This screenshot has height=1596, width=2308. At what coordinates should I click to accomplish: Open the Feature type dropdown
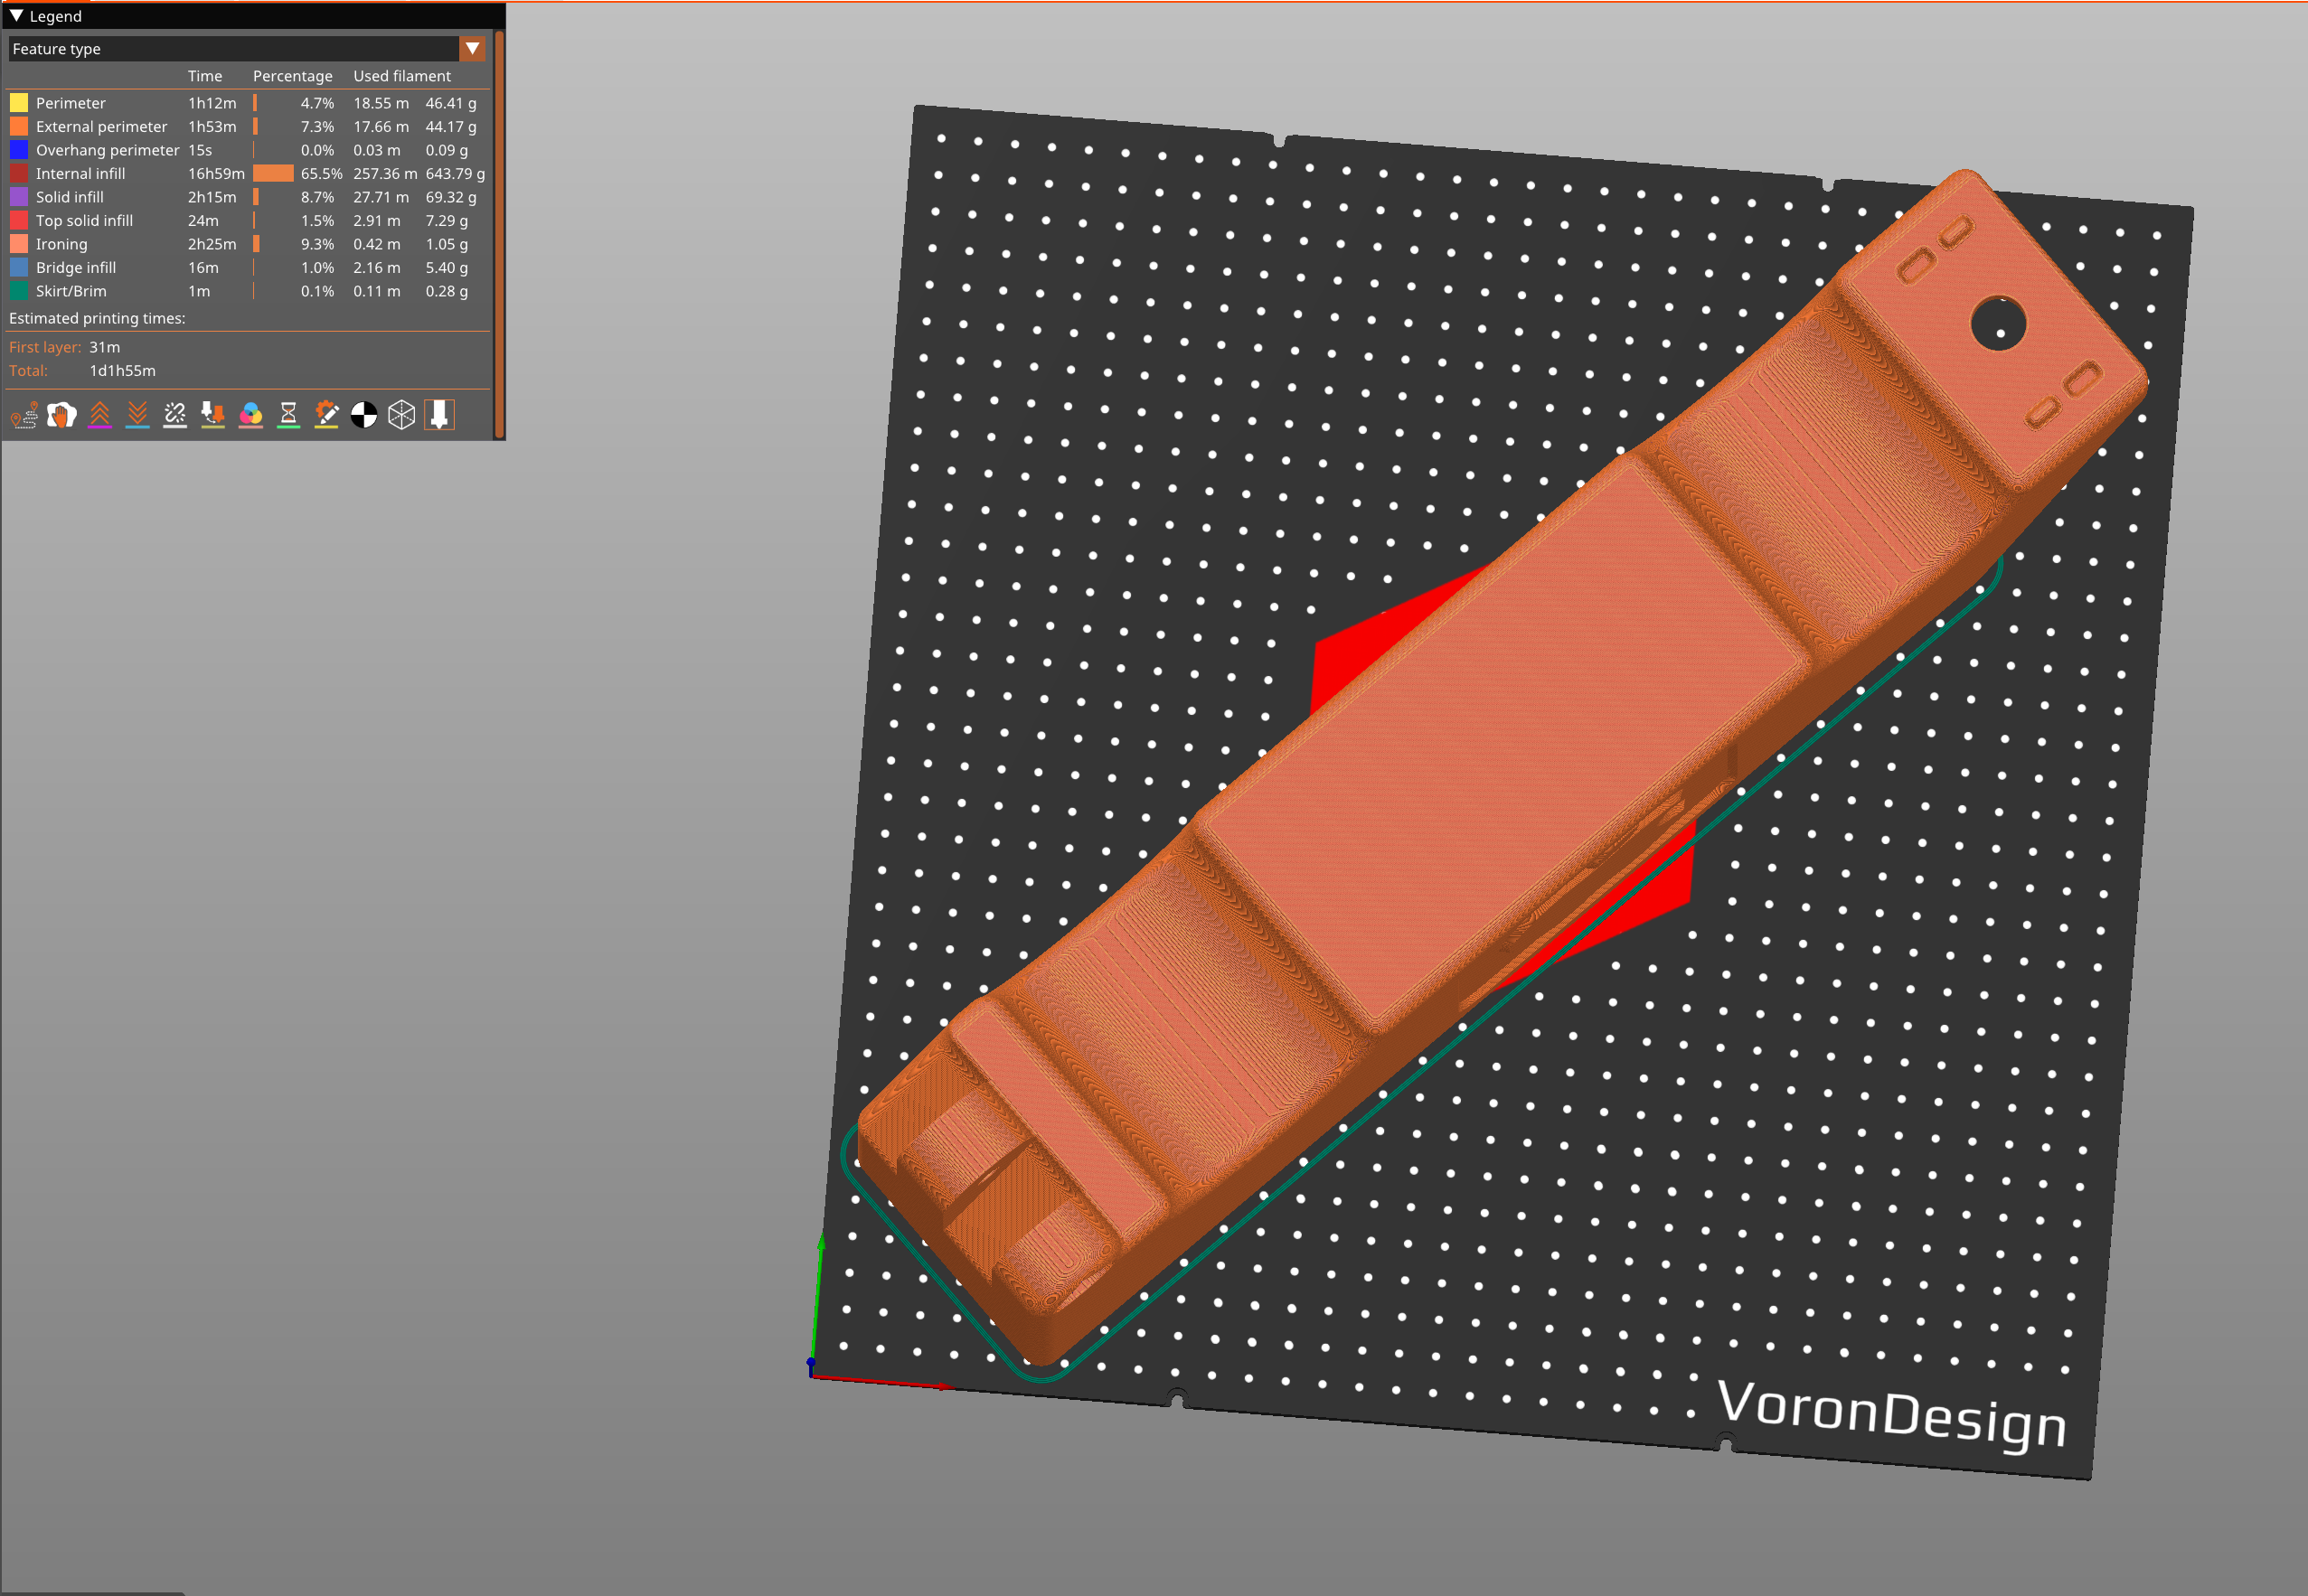pos(472,48)
